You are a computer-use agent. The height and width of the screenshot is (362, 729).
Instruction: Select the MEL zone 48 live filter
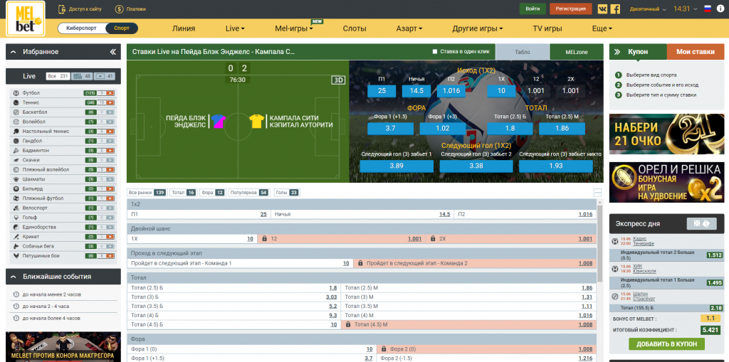[82, 76]
